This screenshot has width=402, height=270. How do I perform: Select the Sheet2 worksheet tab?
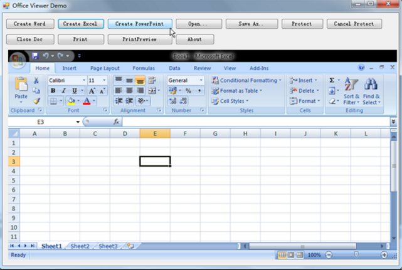click(x=80, y=246)
